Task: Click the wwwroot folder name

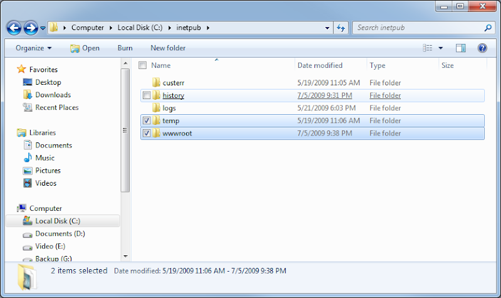Action: [x=177, y=134]
